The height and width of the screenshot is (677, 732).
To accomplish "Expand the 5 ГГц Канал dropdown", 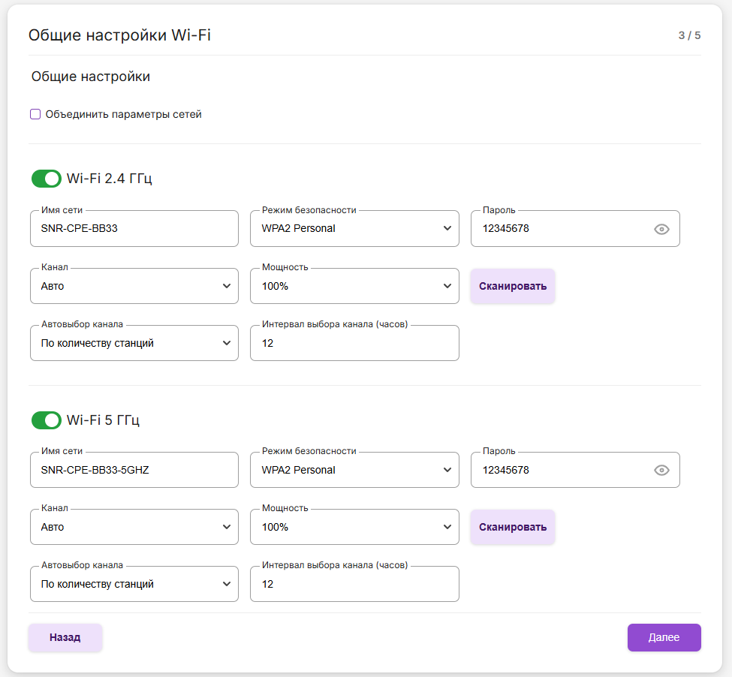I will [x=134, y=528].
